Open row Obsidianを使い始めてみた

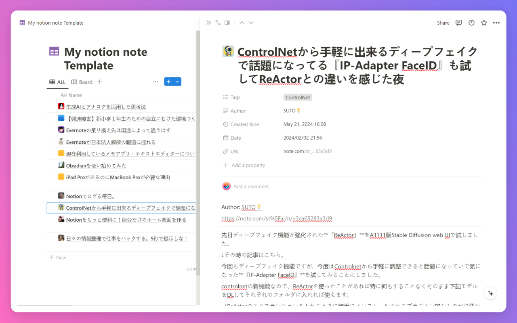point(96,166)
